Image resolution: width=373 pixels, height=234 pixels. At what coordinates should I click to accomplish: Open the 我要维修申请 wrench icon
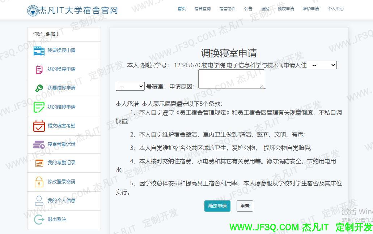coord(39,88)
